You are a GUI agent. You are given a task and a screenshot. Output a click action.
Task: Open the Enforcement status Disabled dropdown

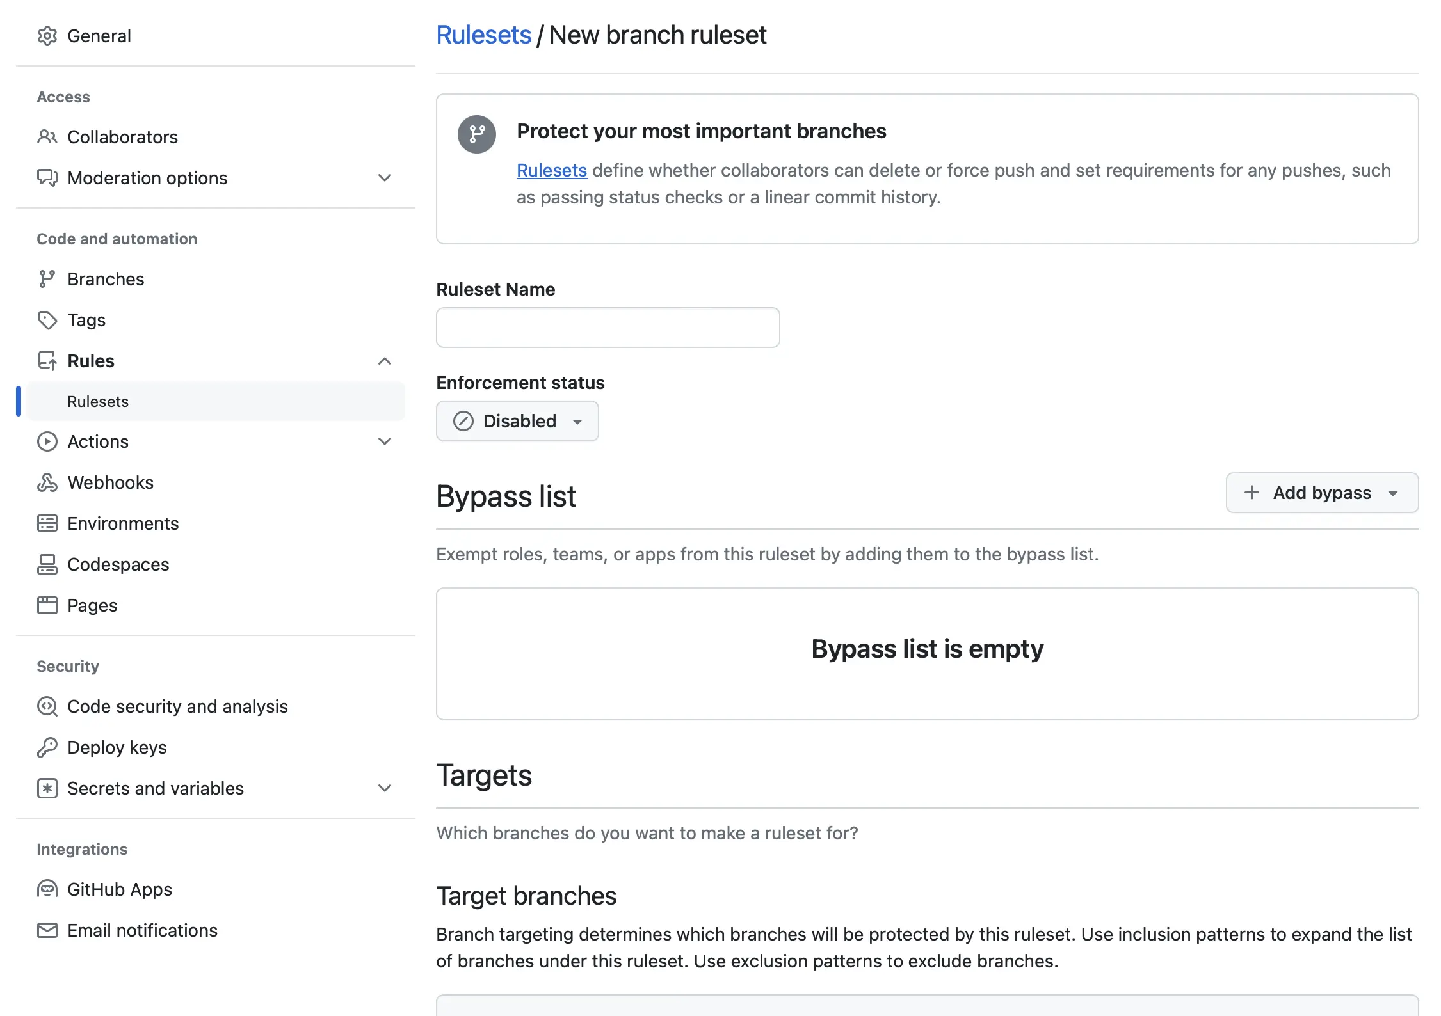coord(517,421)
